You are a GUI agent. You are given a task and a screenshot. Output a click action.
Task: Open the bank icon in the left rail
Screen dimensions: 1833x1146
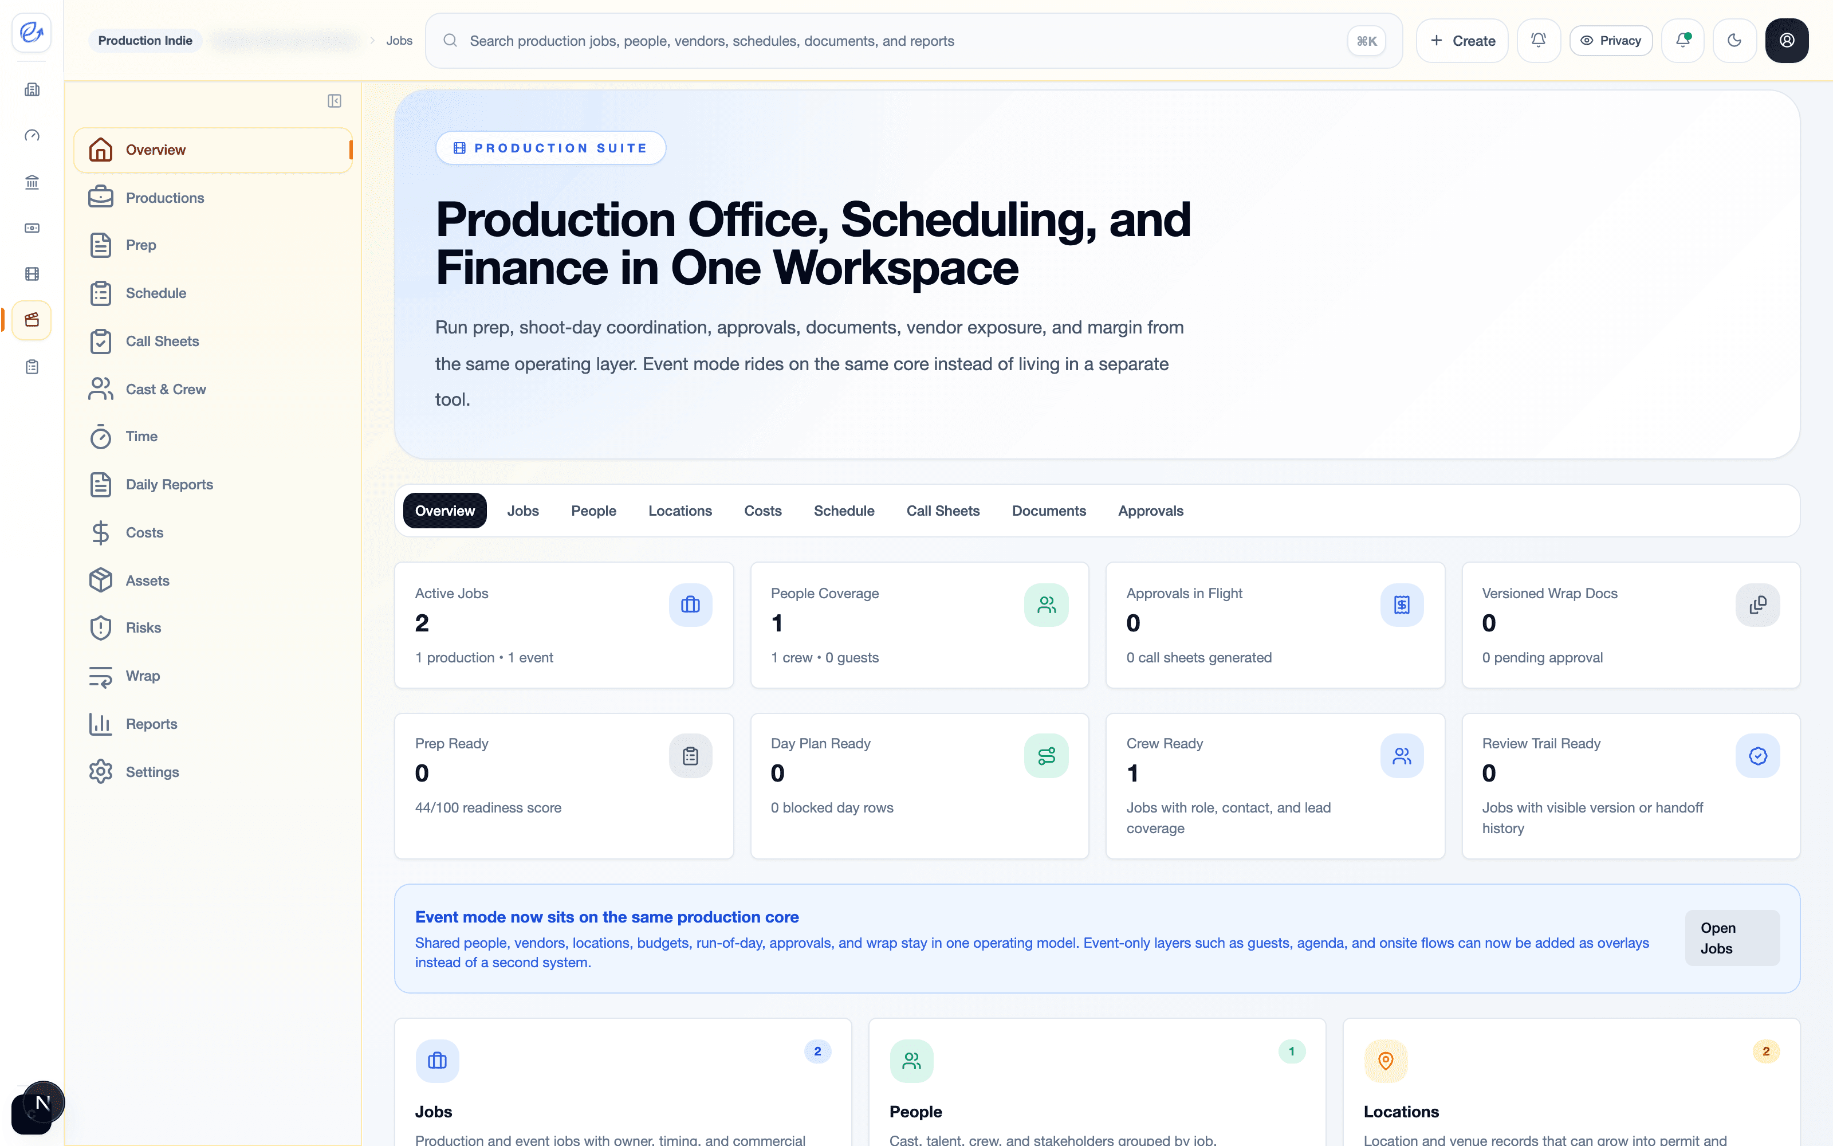click(x=32, y=182)
